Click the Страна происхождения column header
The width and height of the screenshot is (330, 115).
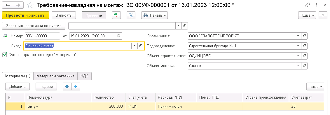click(266, 97)
